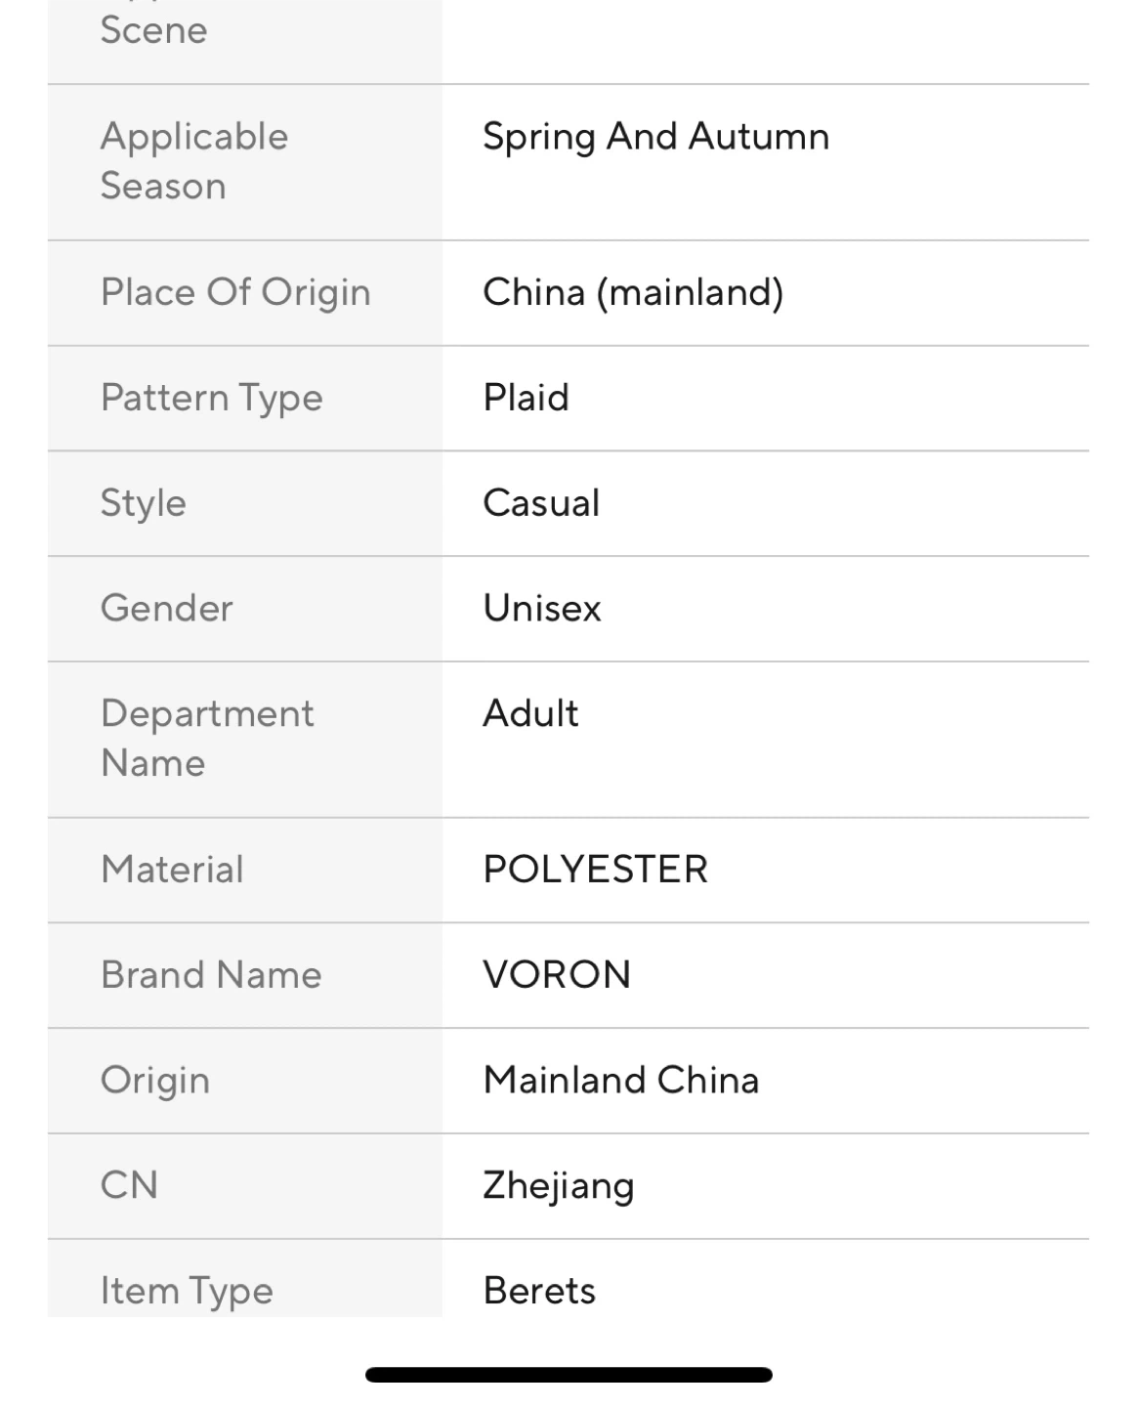
Task: Select the Applicable Season label
Action: click(x=194, y=161)
